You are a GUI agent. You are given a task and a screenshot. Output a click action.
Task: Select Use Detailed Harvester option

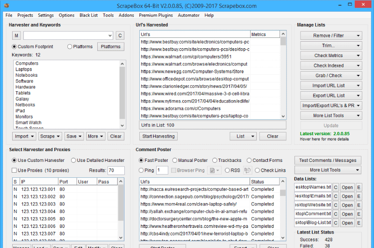(73, 160)
